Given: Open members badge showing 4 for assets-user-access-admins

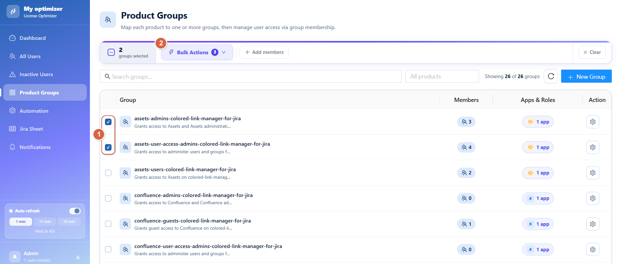Looking at the screenshot, I should pyautogui.click(x=466, y=147).
